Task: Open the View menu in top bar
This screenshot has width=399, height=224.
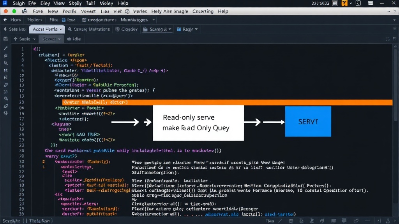Action: (x=59, y=3)
